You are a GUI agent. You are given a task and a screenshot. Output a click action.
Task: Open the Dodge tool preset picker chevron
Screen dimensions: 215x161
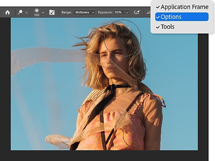(26, 12)
